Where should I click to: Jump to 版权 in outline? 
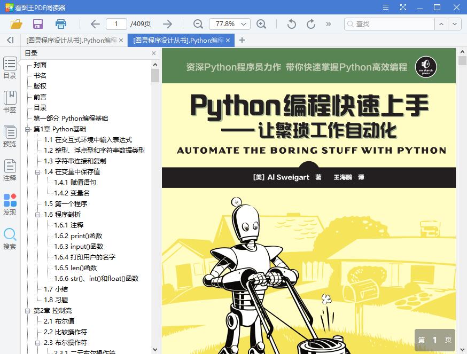click(40, 86)
